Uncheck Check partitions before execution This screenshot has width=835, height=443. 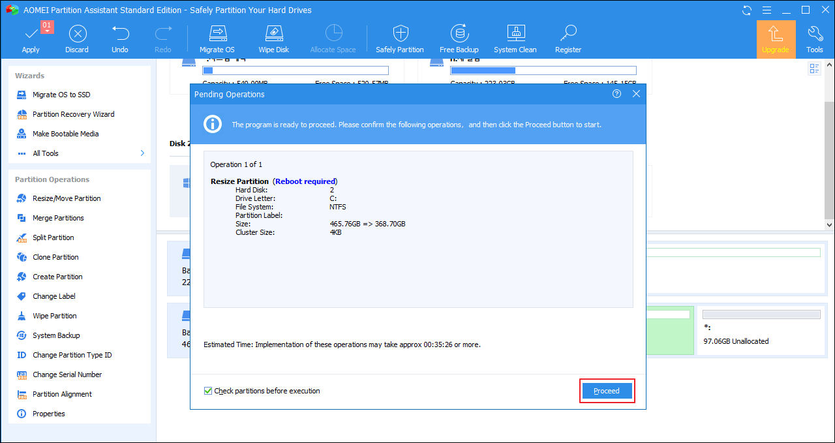(208, 391)
